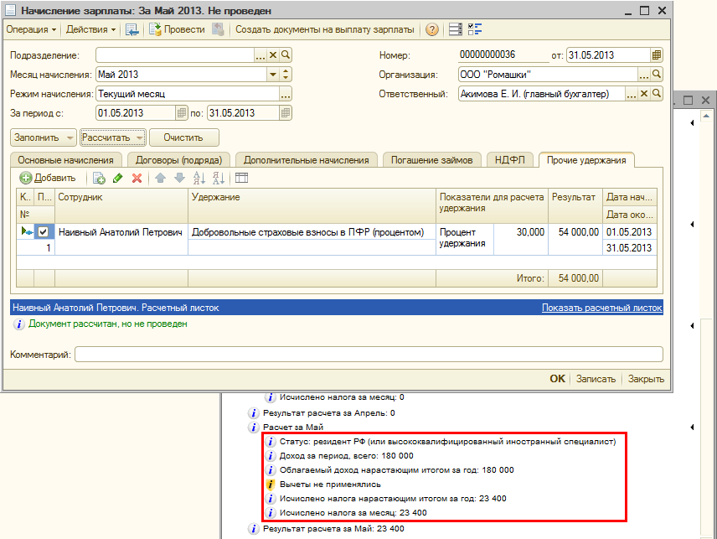Open the Подразделение selection ellipsis button
This screenshot has width=717, height=539.
point(260,55)
